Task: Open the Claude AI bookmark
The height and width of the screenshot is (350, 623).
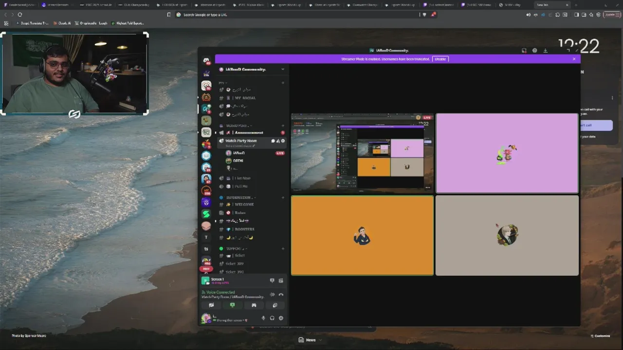Action: click(x=62, y=23)
